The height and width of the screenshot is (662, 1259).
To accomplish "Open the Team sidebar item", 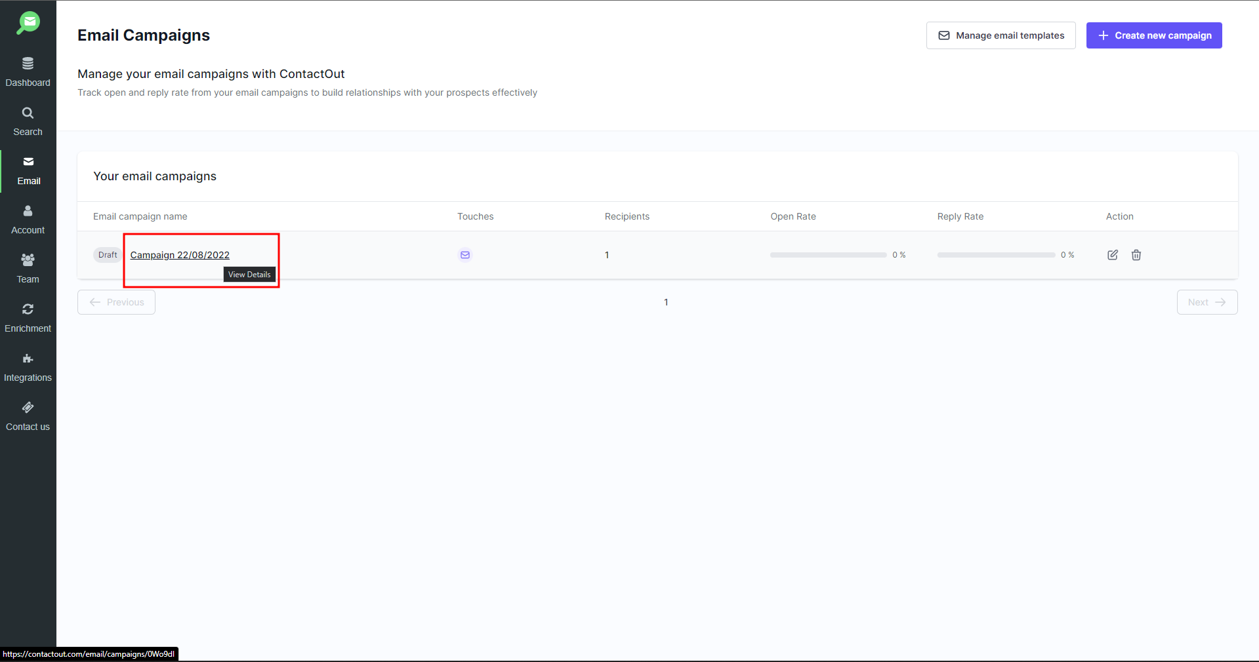I will [28, 269].
